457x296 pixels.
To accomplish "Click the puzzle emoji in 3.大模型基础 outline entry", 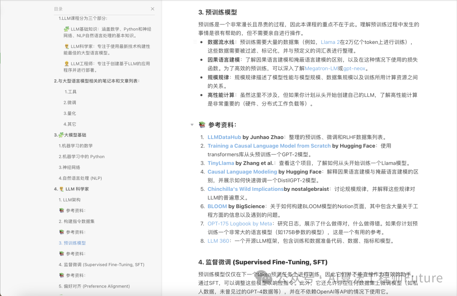I will (61, 135).
